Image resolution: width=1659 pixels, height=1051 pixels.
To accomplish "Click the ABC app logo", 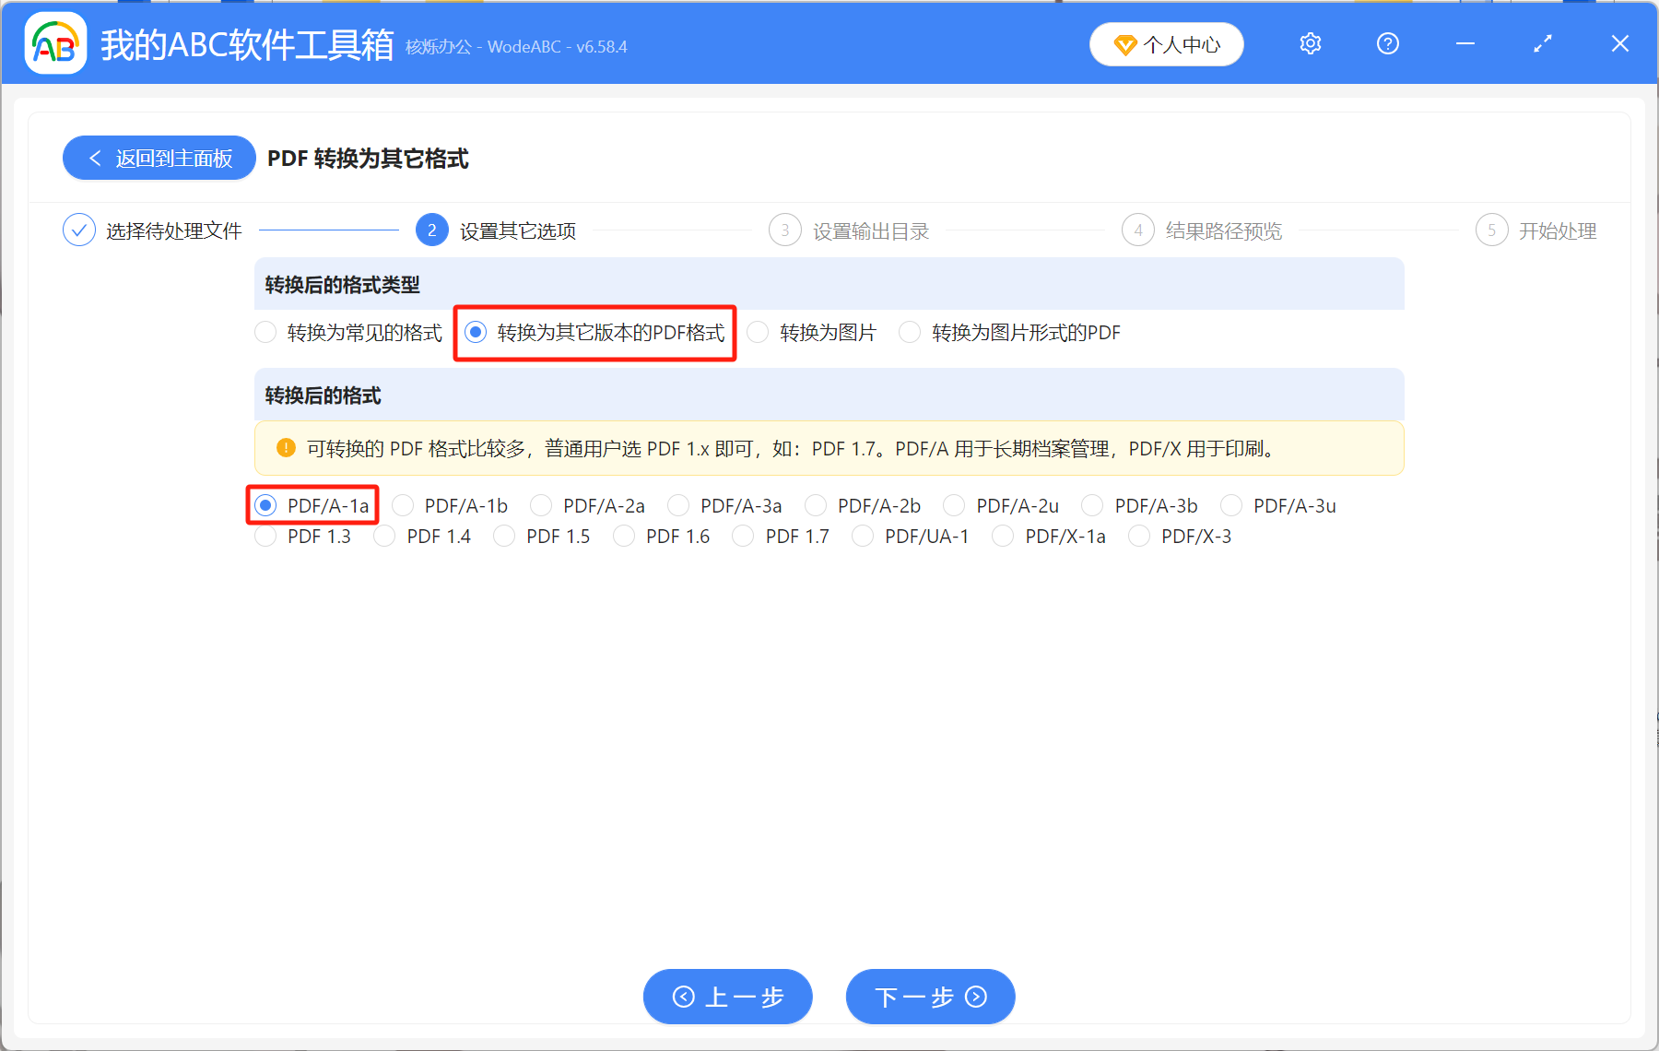I will point(55,42).
